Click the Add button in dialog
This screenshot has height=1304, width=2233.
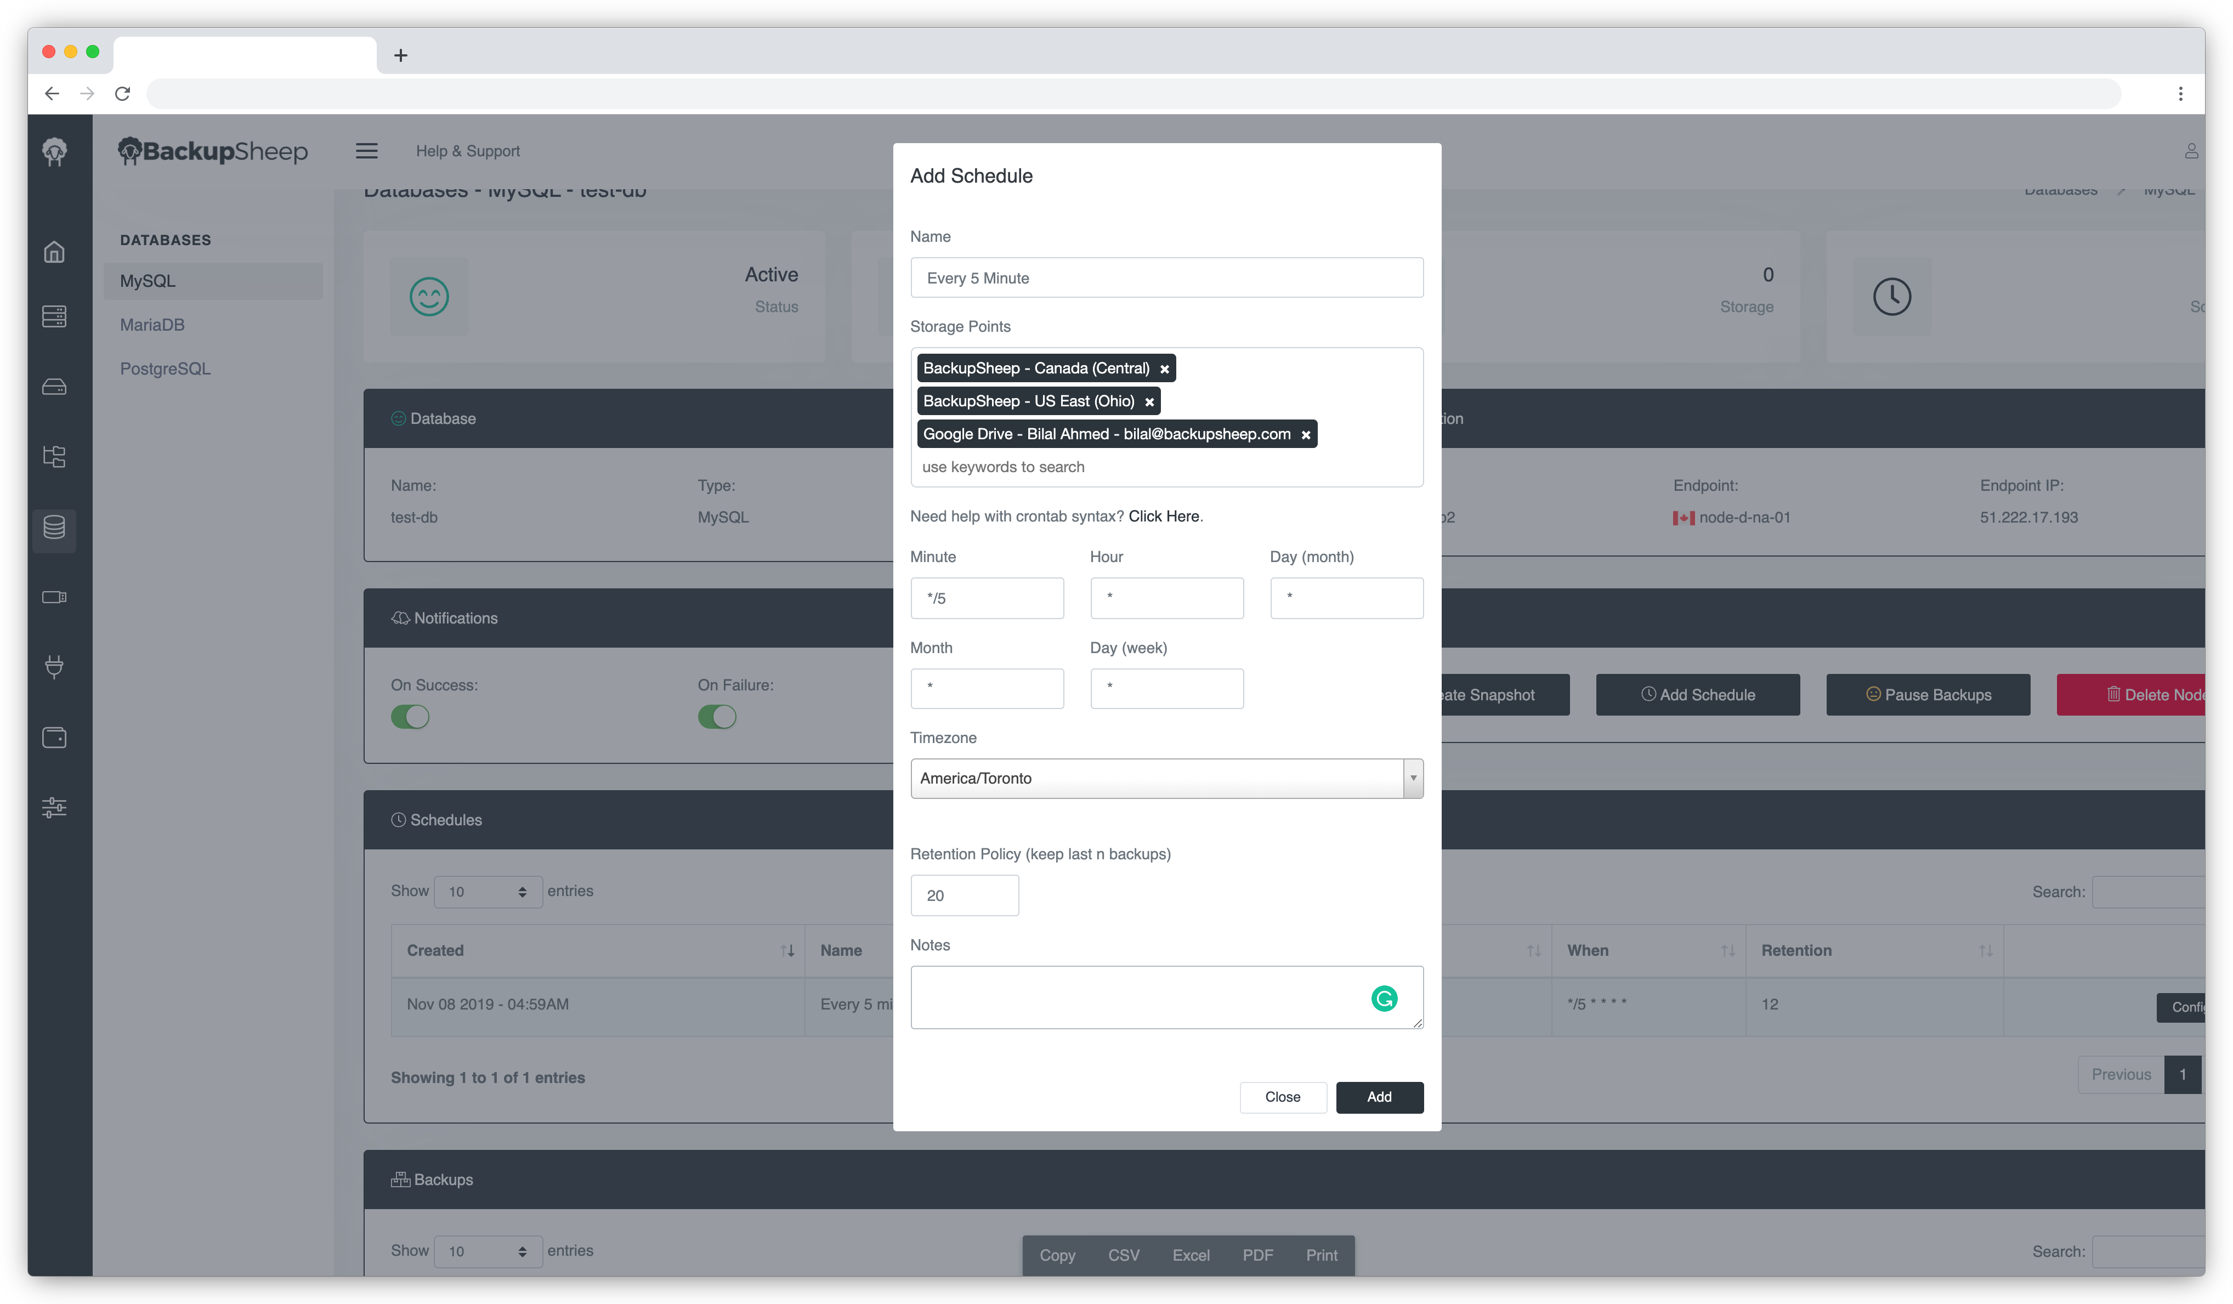[x=1379, y=1097]
